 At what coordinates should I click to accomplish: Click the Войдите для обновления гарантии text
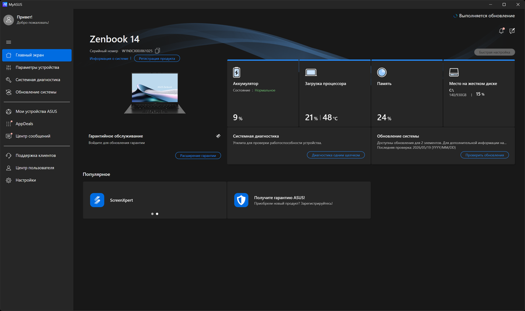[x=116, y=143]
